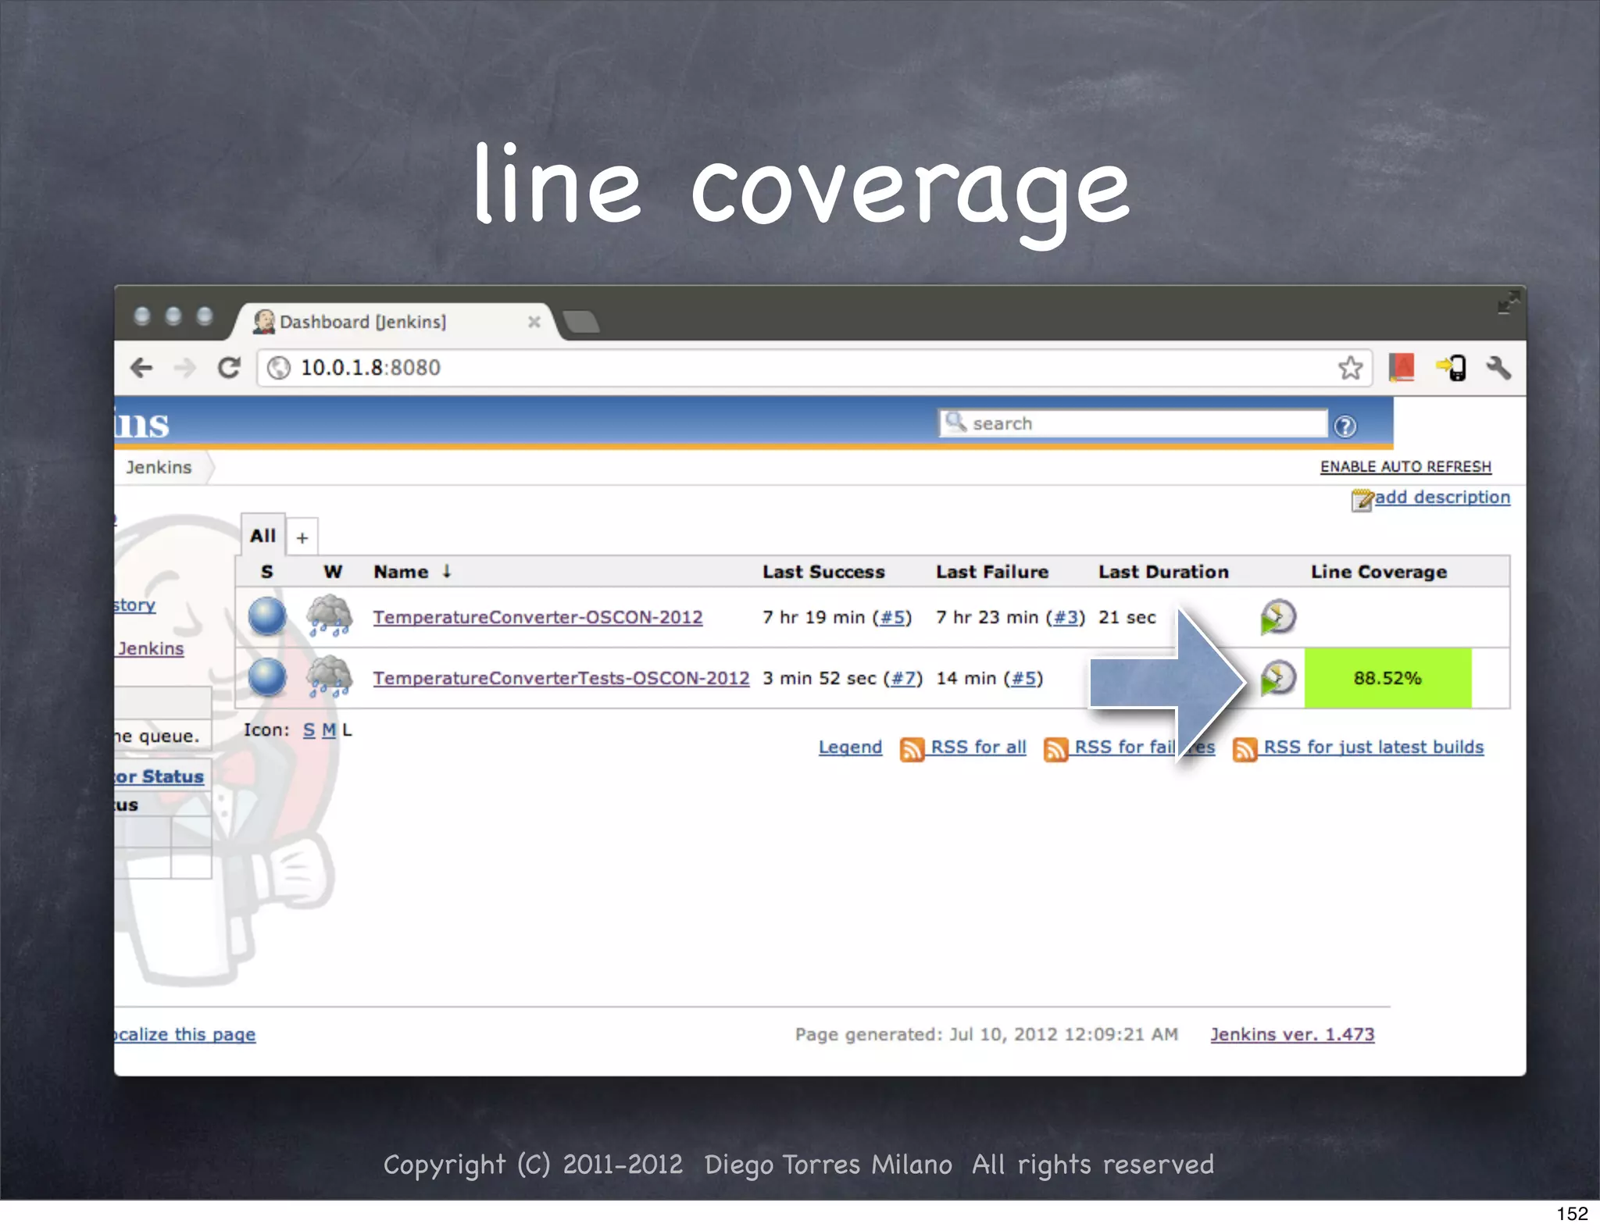
Task: Bookmark page with the star icon
Action: point(1350,368)
